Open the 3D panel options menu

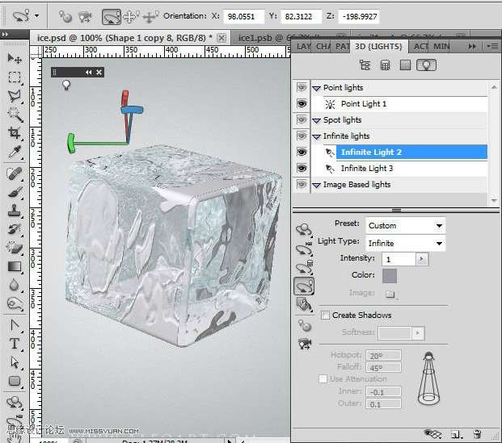tap(493, 47)
